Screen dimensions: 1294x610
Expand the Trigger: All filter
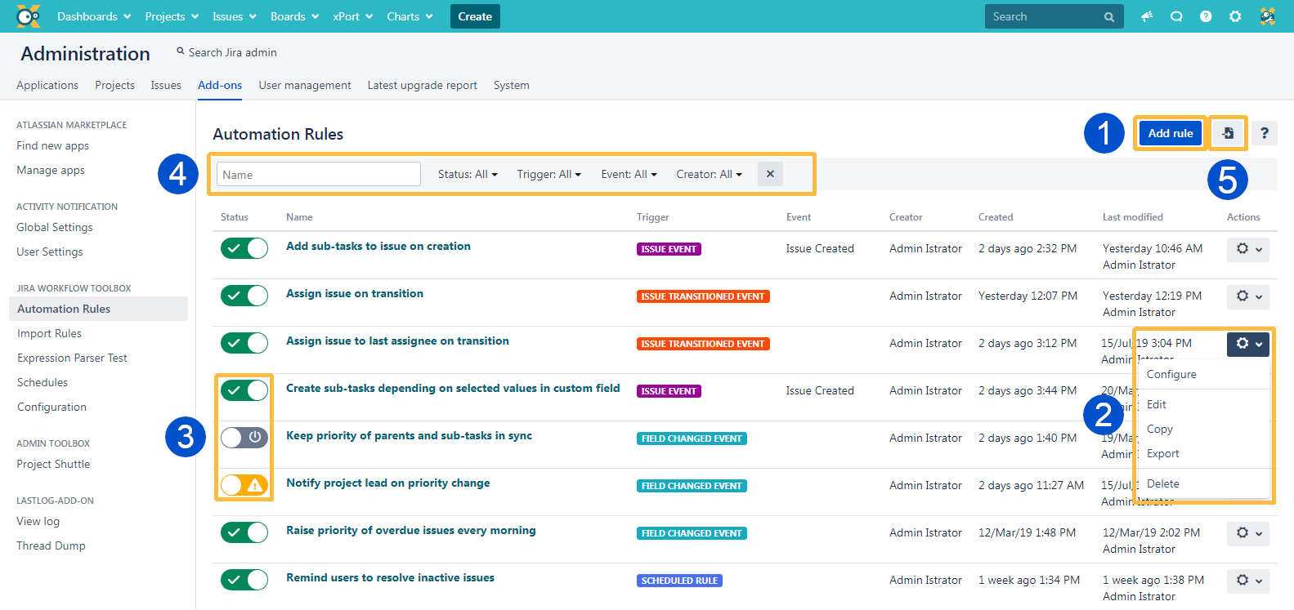pyautogui.click(x=548, y=174)
